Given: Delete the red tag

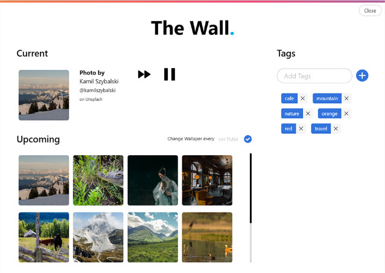Looking at the screenshot, I should tap(301, 129).
